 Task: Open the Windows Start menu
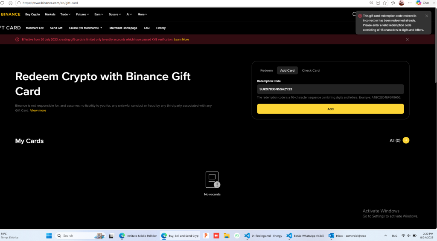pyautogui.click(x=49, y=236)
